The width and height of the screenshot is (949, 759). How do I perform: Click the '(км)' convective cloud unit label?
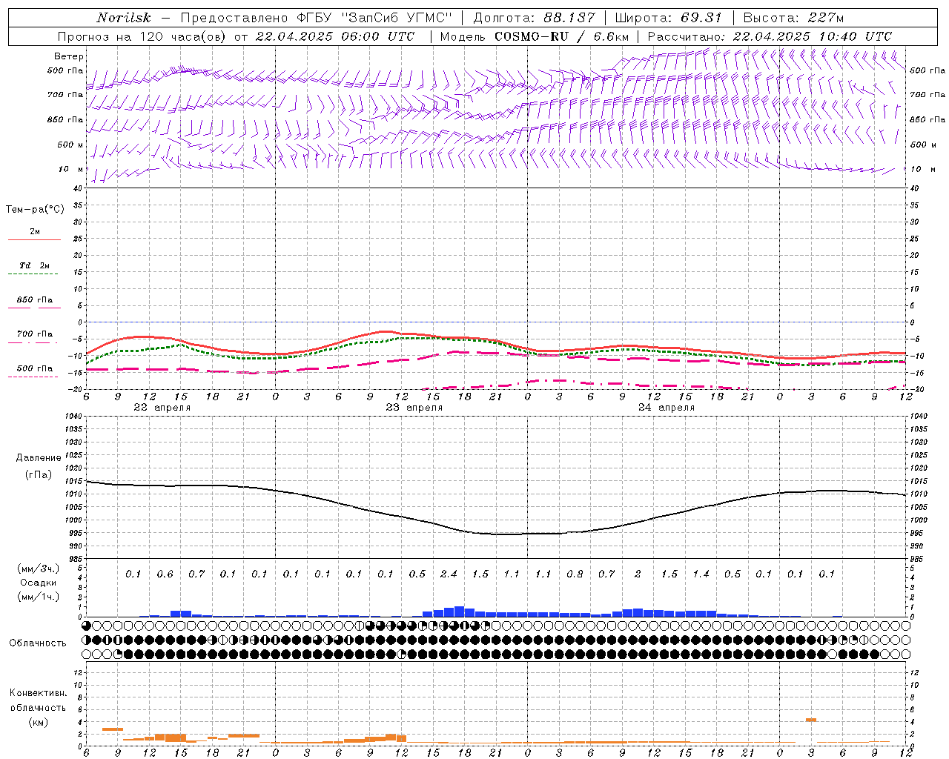point(38,722)
